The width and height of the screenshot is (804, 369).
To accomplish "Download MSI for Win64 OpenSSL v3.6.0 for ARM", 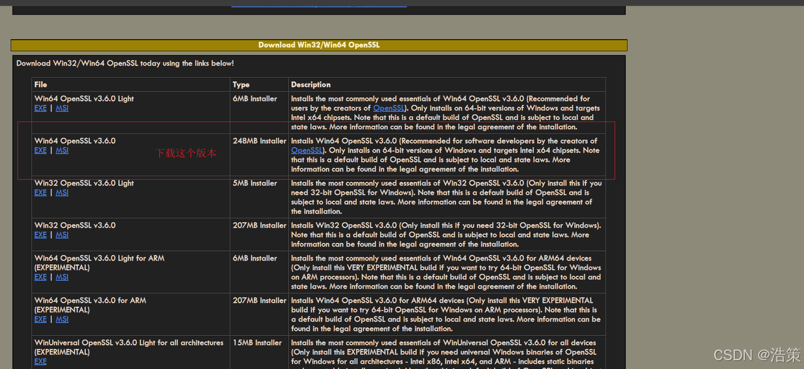I will pyautogui.click(x=62, y=319).
